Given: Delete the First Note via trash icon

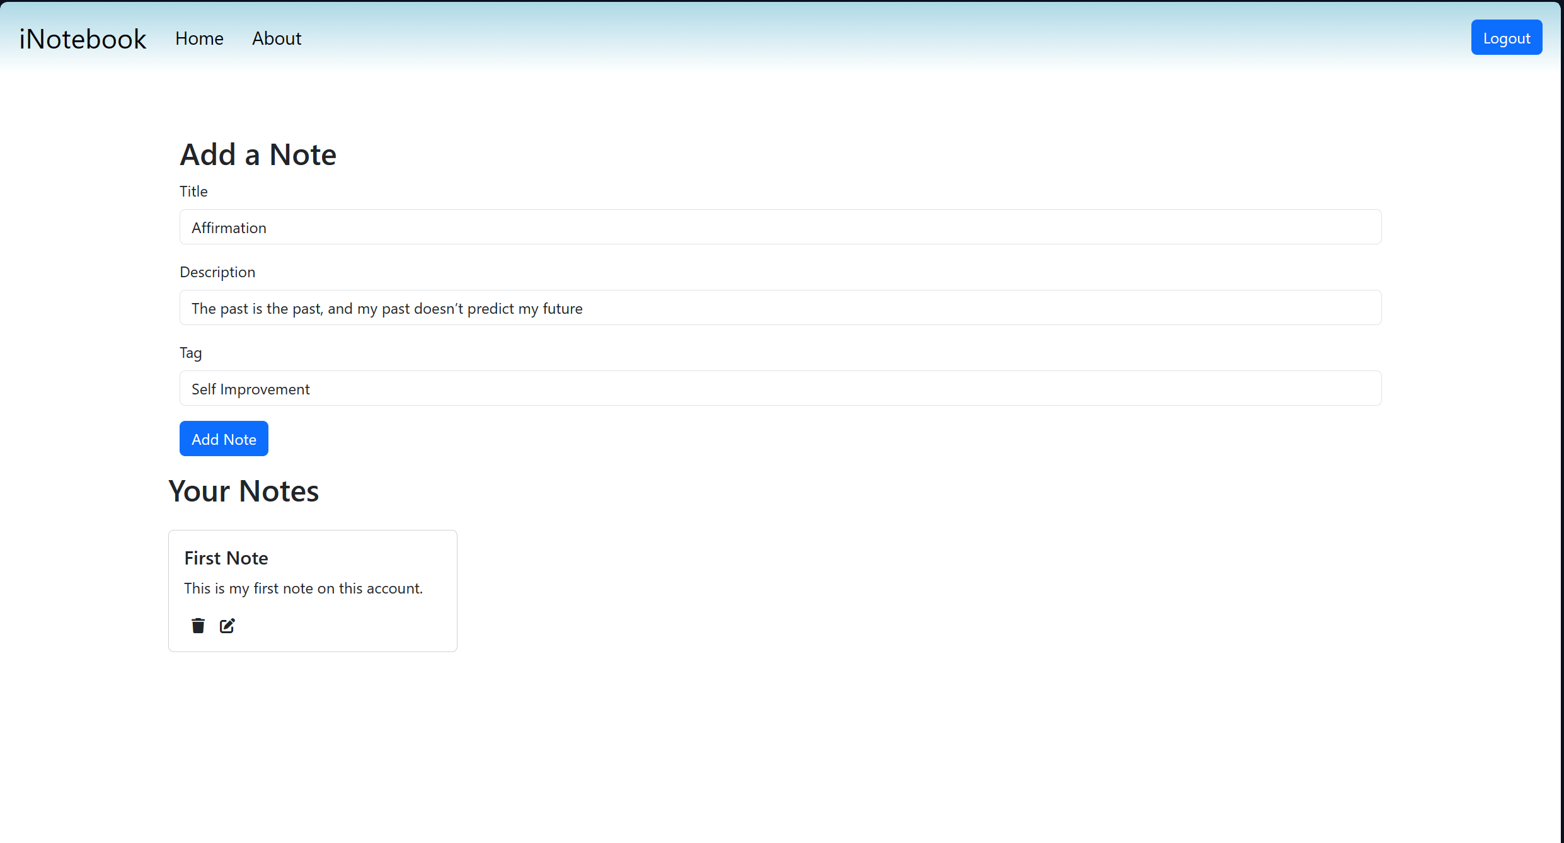Looking at the screenshot, I should tap(198, 626).
